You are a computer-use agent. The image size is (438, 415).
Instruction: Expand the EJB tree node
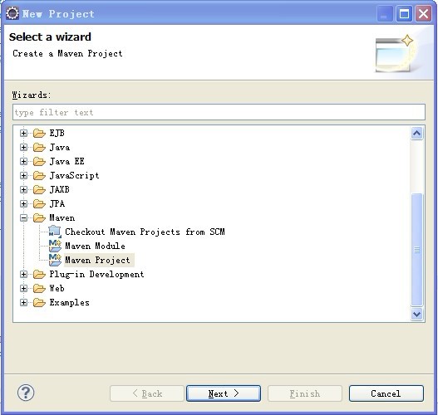[24, 134]
